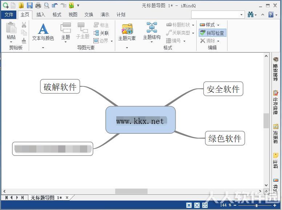
Task: Zoom in with the plus button
Action: (275, 205)
